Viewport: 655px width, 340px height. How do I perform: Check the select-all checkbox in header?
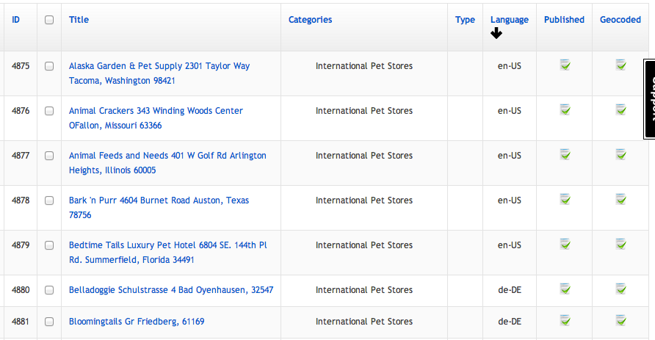coord(49,20)
